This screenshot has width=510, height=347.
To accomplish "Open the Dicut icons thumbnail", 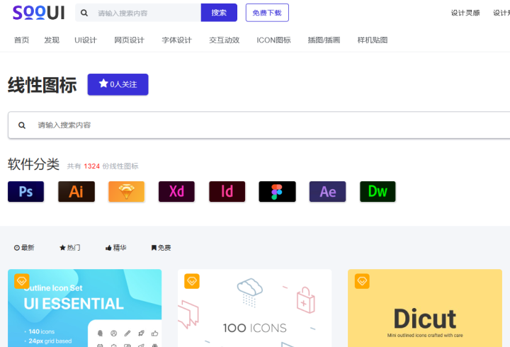I will (425, 308).
